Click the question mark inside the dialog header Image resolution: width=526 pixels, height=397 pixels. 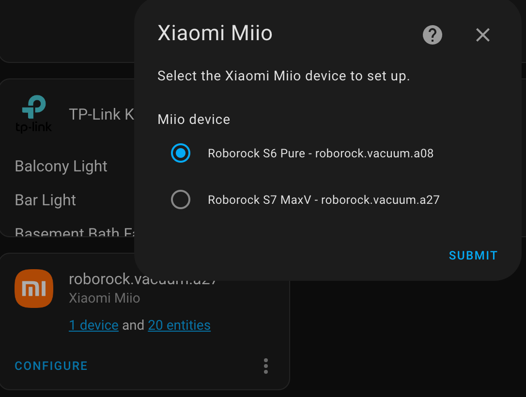432,34
